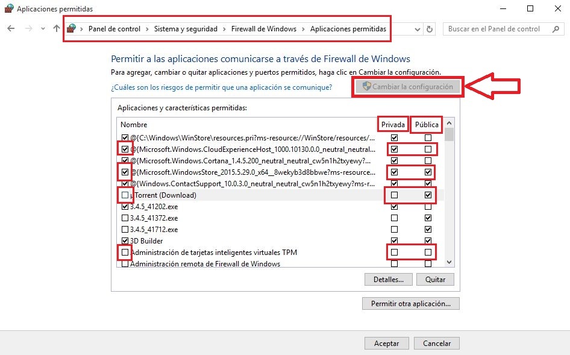Expand chevron after Panel de control
Screen dimensions: 570x355
point(147,29)
